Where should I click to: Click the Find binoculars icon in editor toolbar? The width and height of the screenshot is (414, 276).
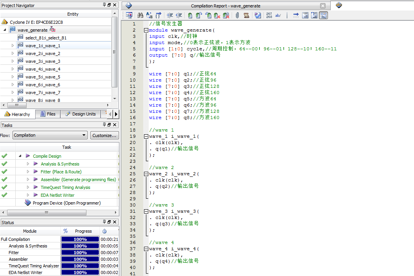tap(140, 16)
